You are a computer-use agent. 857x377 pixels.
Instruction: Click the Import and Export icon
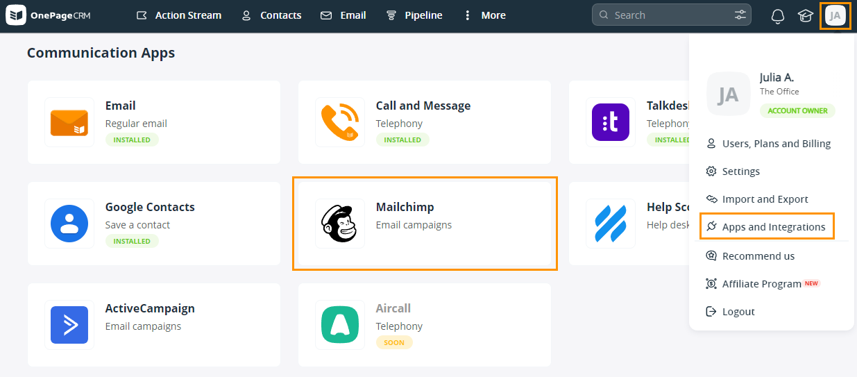pyautogui.click(x=711, y=199)
